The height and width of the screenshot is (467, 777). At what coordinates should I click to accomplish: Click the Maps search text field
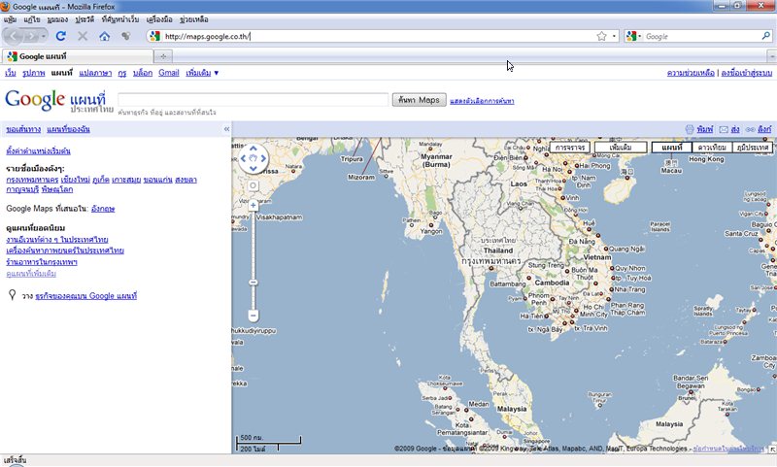(x=253, y=100)
